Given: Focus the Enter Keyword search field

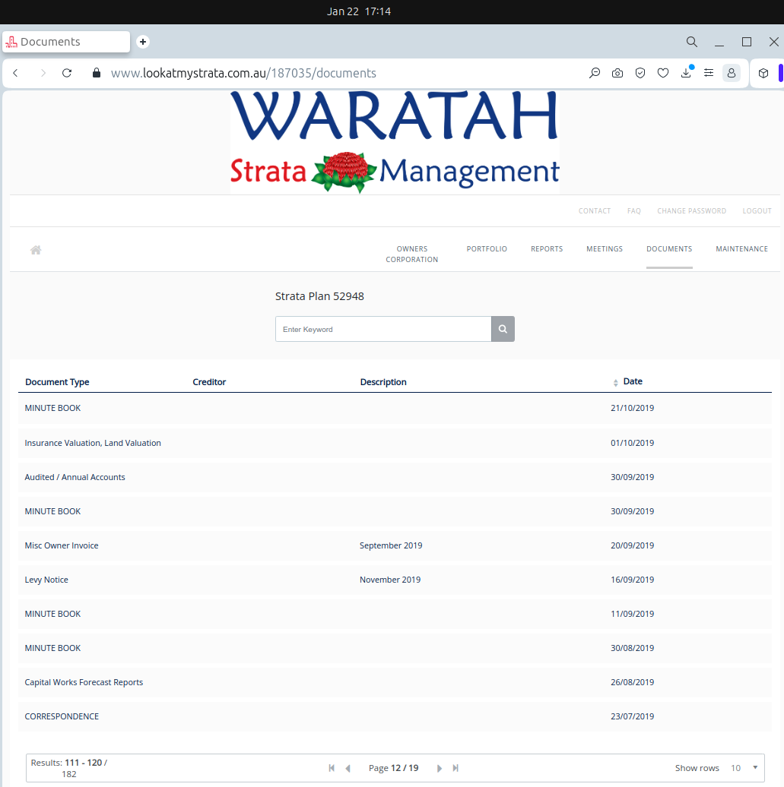Looking at the screenshot, I should (x=383, y=329).
